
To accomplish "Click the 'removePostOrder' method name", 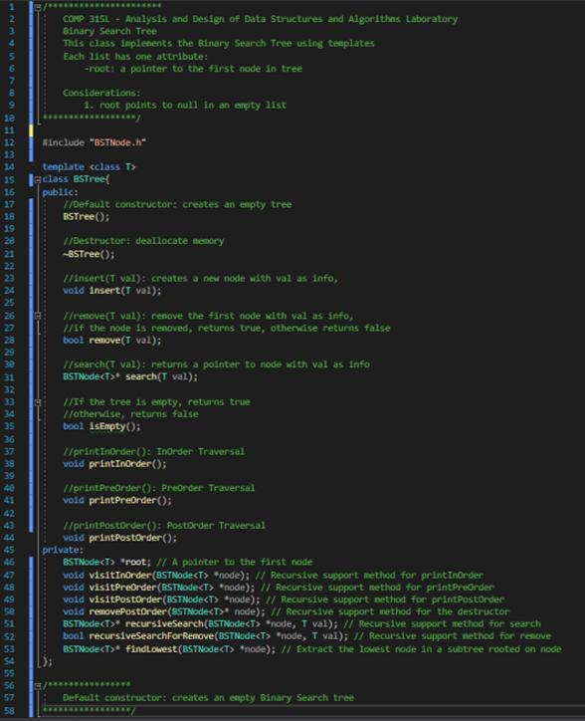I will pyautogui.click(x=127, y=611).
